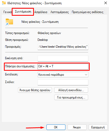This screenshot has width=109, height=131.
Task: Cancel with the Άκυρο button
Action: pyautogui.click(x=77, y=127)
